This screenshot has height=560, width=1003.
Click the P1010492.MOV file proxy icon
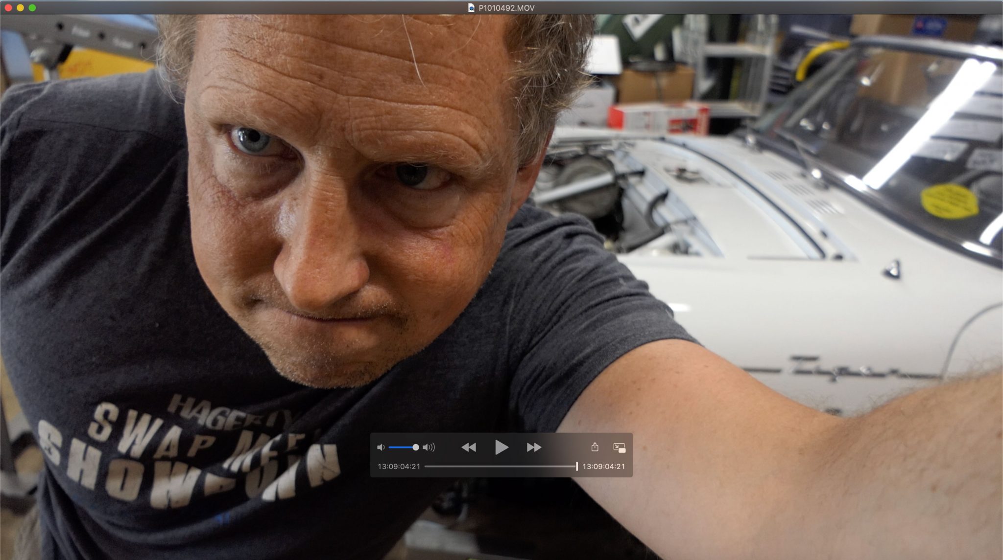(x=471, y=8)
